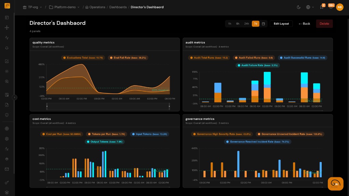Click the red Delete button
Image resolution: width=349 pixels, height=196 pixels.
tap(324, 24)
